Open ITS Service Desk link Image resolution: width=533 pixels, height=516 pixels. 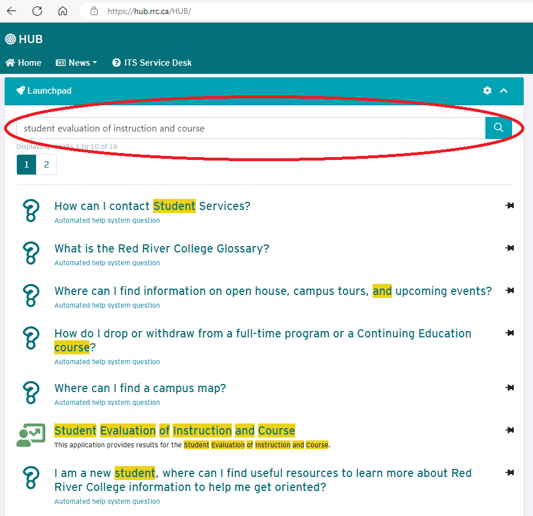152,63
